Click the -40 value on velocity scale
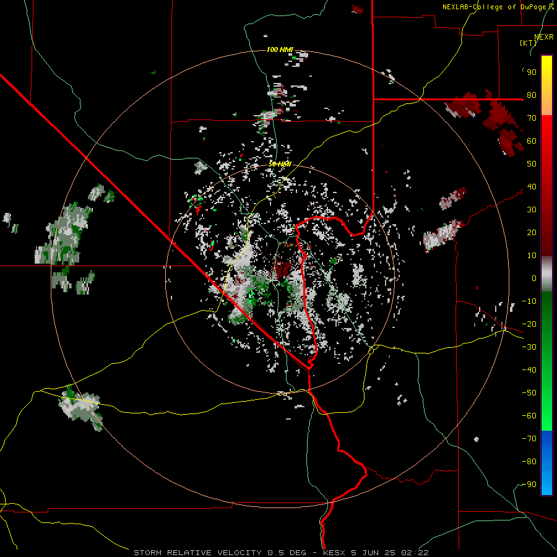557x557 pixels. point(529,370)
